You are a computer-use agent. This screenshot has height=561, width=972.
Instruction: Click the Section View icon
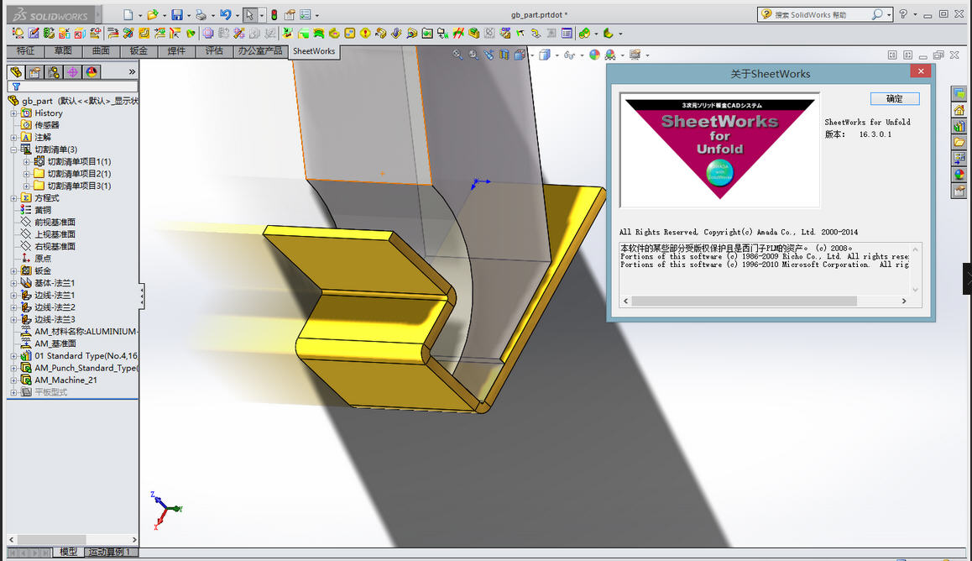pos(504,55)
